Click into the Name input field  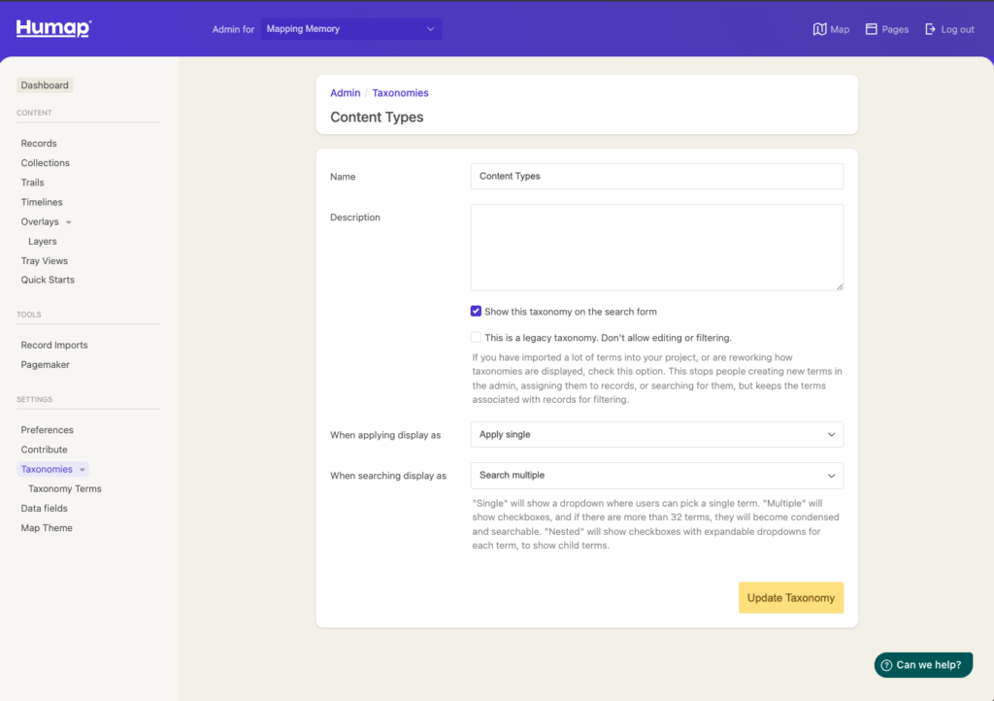(x=656, y=177)
